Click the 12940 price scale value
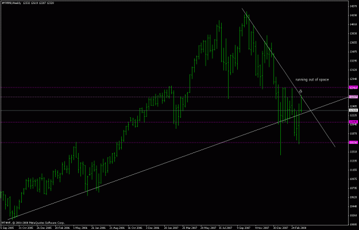 353,79
